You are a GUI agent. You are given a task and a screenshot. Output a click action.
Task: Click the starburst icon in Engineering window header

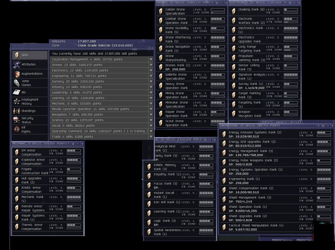pyautogui.click(x=318, y=126)
